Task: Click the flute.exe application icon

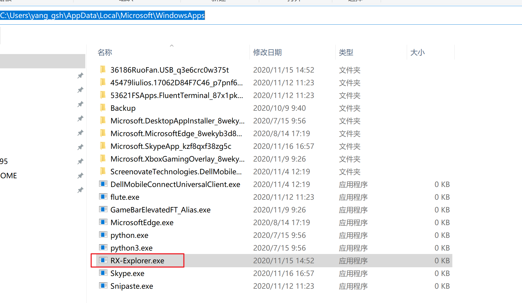Action: click(103, 197)
